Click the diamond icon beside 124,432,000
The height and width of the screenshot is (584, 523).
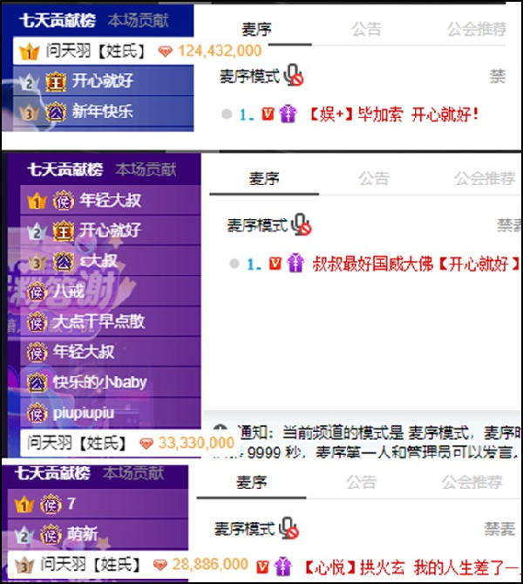(x=165, y=52)
